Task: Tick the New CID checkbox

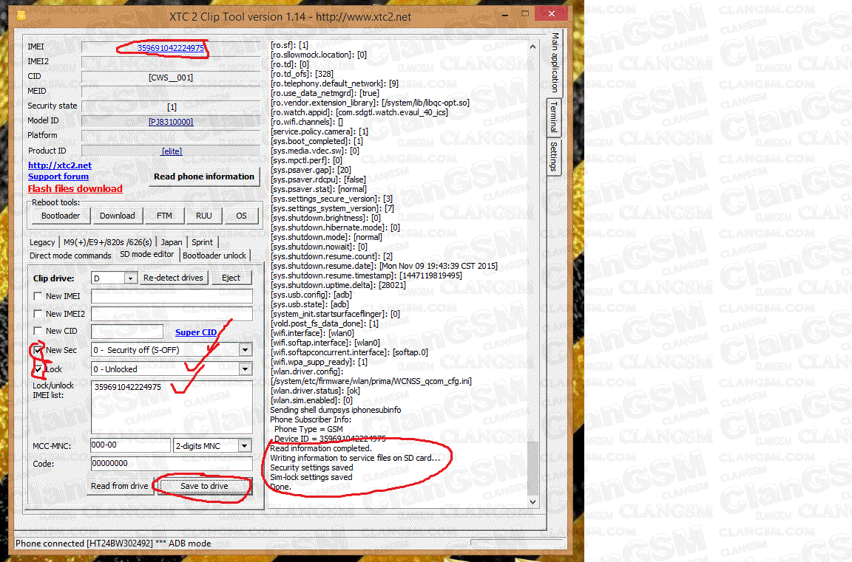Action: coord(38,331)
